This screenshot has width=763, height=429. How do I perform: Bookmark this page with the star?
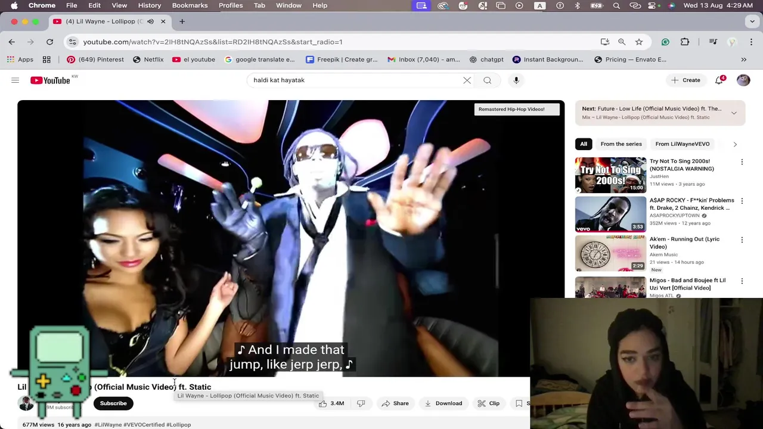pyautogui.click(x=638, y=42)
